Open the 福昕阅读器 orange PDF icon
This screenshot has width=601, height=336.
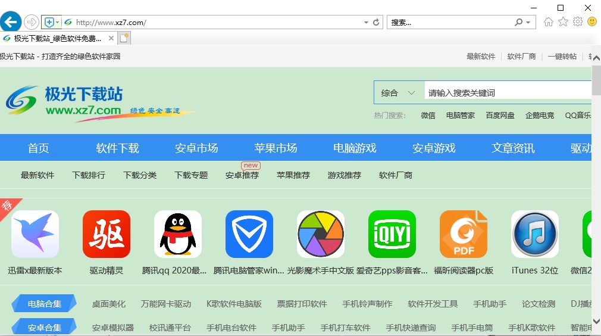[x=464, y=234]
